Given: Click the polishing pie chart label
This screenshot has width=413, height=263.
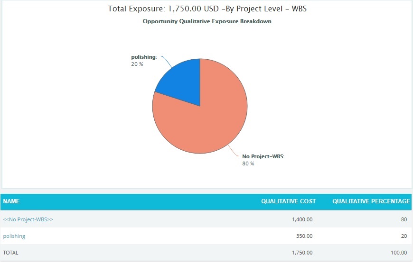Looking at the screenshot, I should tap(144, 57).
